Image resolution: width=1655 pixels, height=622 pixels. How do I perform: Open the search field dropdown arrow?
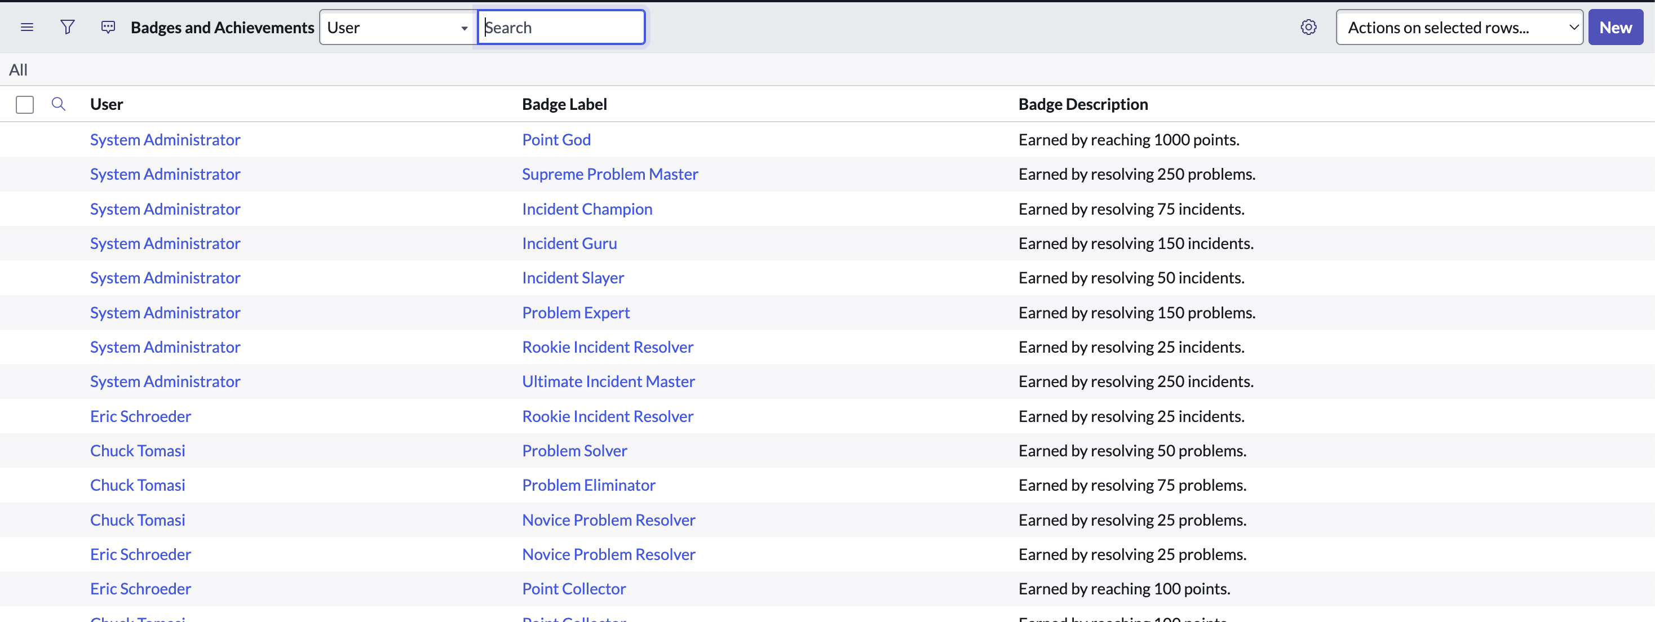tap(464, 28)
